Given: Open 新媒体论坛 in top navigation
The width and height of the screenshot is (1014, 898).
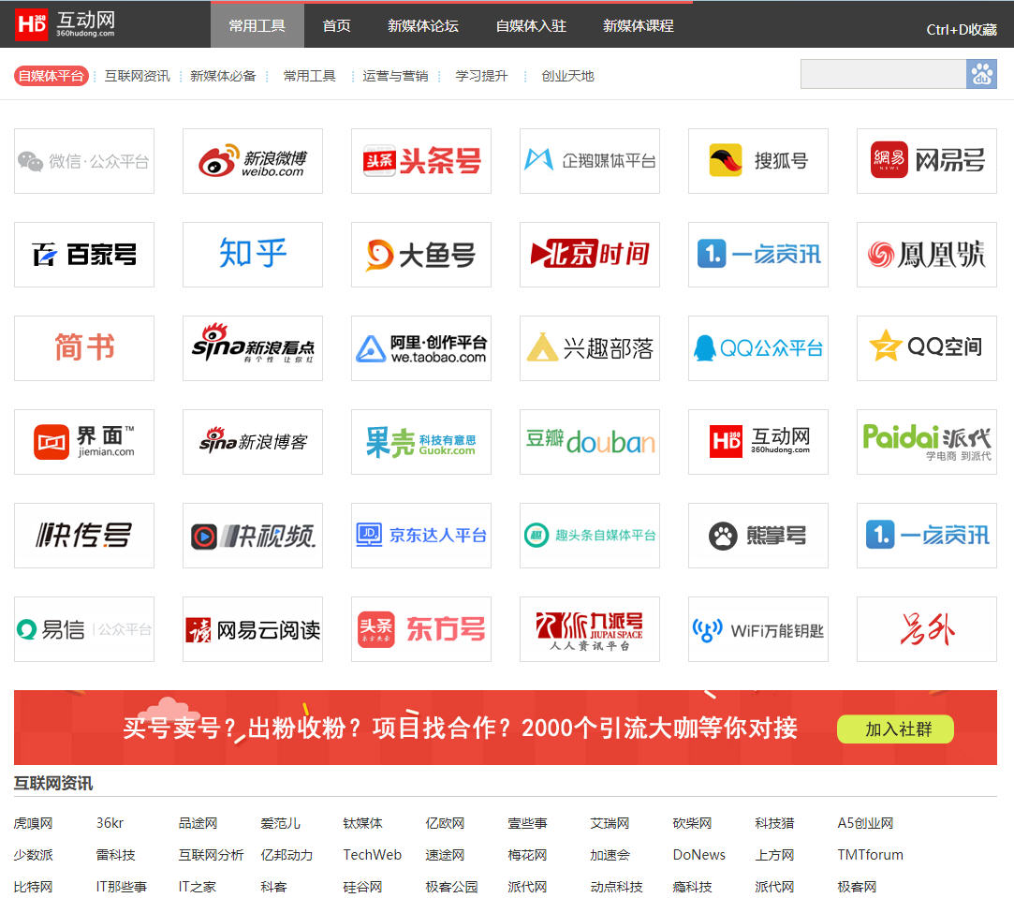Looking at the screenshot, I should [x=423, y=25].
